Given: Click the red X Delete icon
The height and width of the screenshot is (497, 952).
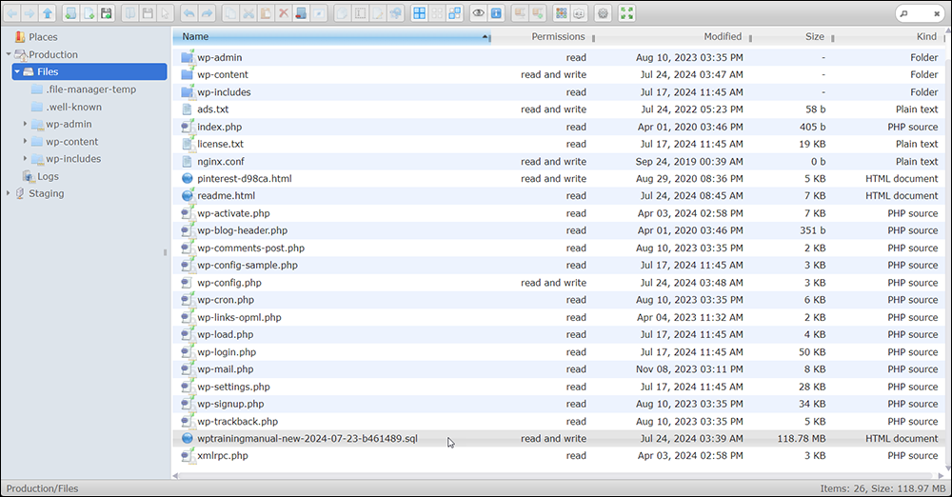Looking at the screenshot, I should click(x=283, y=12).
